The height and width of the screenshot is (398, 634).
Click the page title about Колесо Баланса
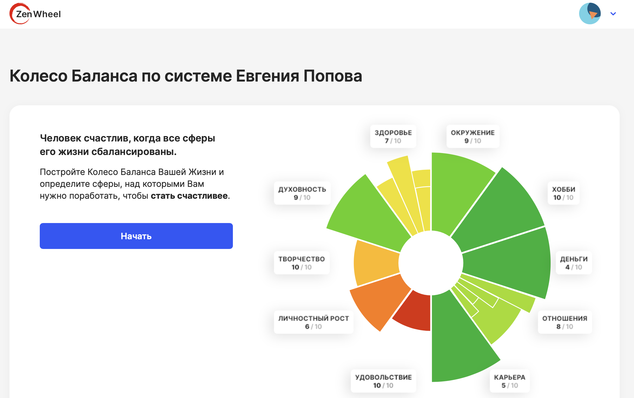(185, 76)
